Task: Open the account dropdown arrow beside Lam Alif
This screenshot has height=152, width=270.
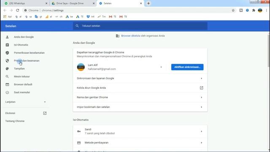Action: pyautogui.click(x=161, y=67)
